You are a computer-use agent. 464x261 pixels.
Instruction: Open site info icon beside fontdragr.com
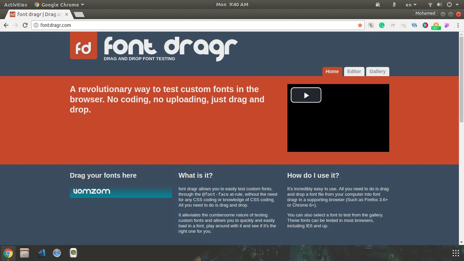36,25
